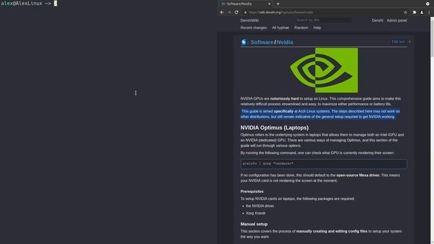Click the NVIDIA logo image
434x244 pixels.
click(324, 70)
